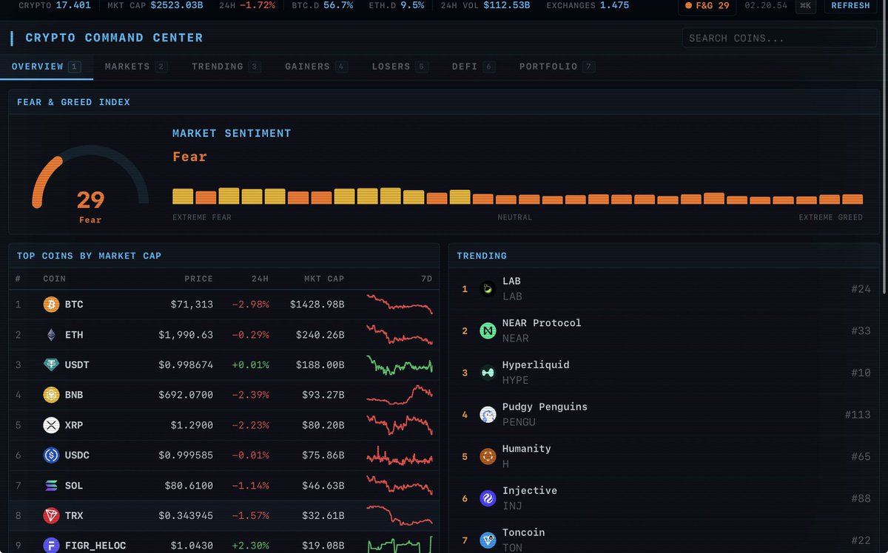Click the Crypto Command Center title
The height and width of the screenshot is (553, 888).
[x=114, y=38]
